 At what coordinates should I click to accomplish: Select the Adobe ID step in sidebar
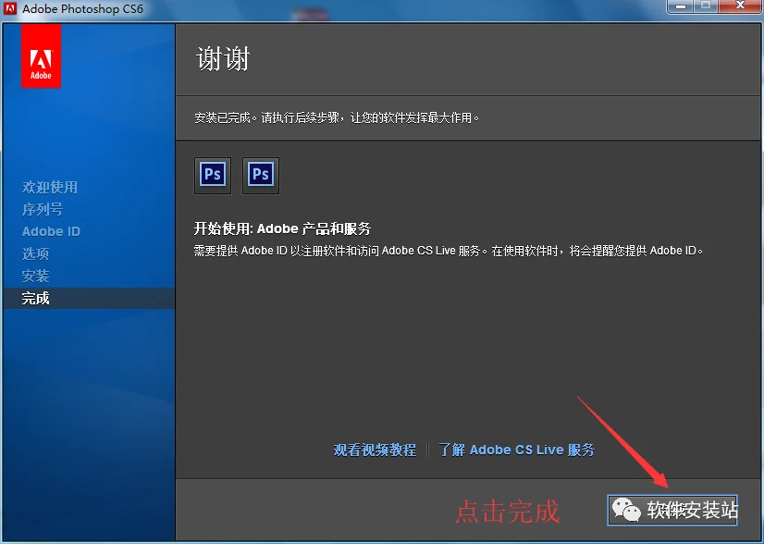tap(51, 231)
